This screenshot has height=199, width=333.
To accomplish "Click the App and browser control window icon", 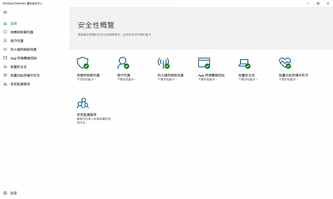I will [x=204, y=63].
